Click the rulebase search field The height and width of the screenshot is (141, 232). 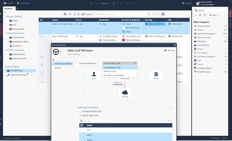click(x=121, y=14)
